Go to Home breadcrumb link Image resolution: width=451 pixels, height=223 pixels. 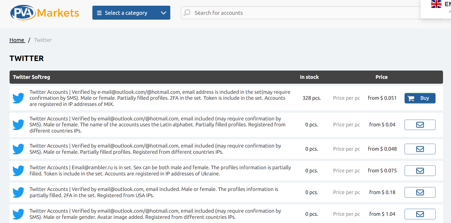tap(17, 40)
